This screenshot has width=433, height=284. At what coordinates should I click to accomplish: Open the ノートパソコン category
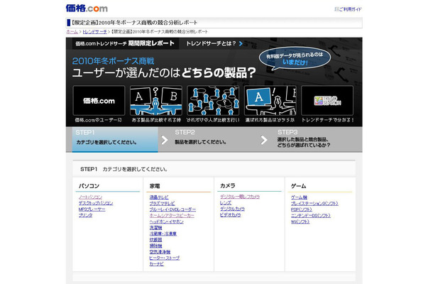pyautogui.click(x=90, y=197)
